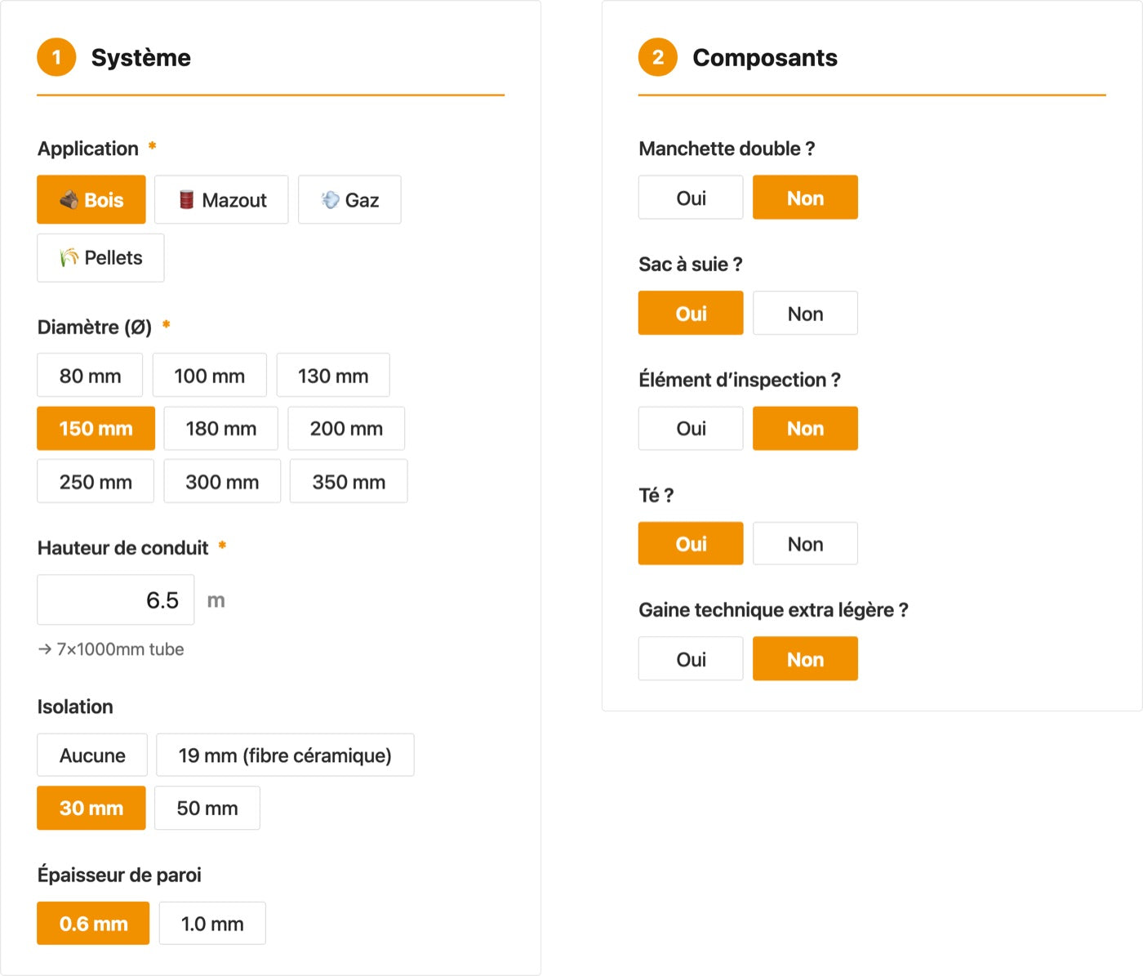
Task: Choose Non for Élément d'inspection
Action: tap(805, 429)
